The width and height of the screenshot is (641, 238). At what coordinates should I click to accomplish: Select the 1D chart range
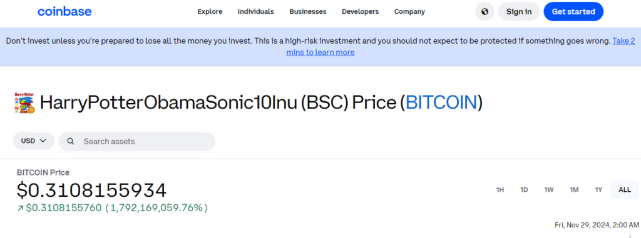(524, 190)
